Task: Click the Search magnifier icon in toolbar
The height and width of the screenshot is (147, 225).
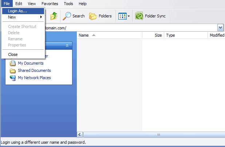Action: click(67, 16)
